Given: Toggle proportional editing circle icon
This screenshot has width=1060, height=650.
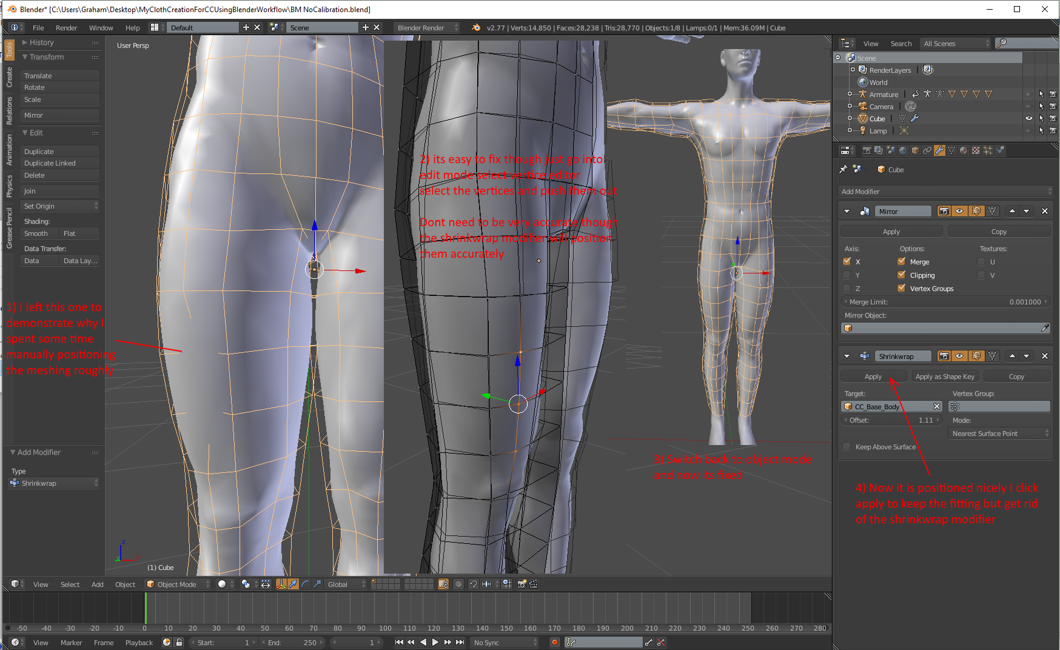Looking at the screenshot, I should pyautogui.click(x=458, y=584).
